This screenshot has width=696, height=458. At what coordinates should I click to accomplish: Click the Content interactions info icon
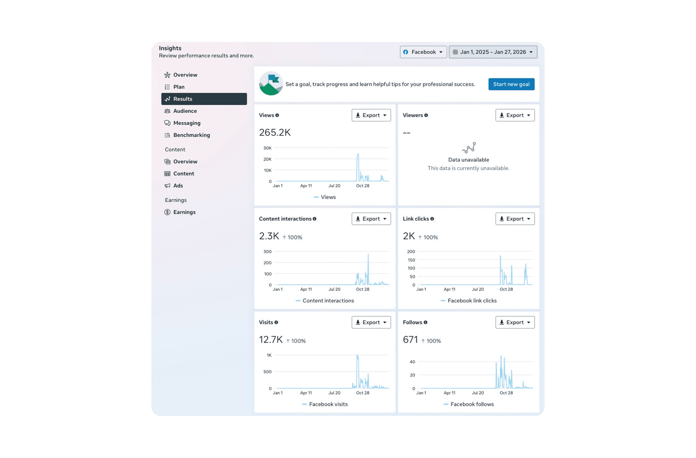(x=314, y=219)
